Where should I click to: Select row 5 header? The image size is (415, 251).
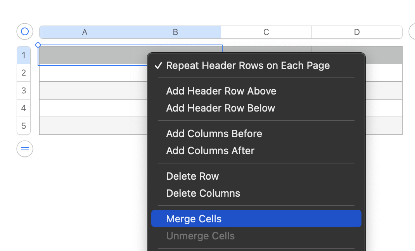pyautogui.click(x=24, y=126)
